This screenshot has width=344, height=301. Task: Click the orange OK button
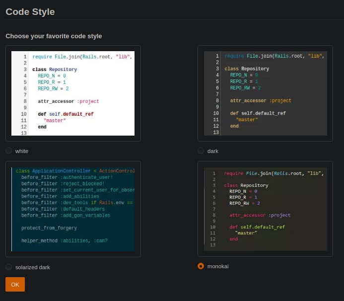tap(15, 284)
